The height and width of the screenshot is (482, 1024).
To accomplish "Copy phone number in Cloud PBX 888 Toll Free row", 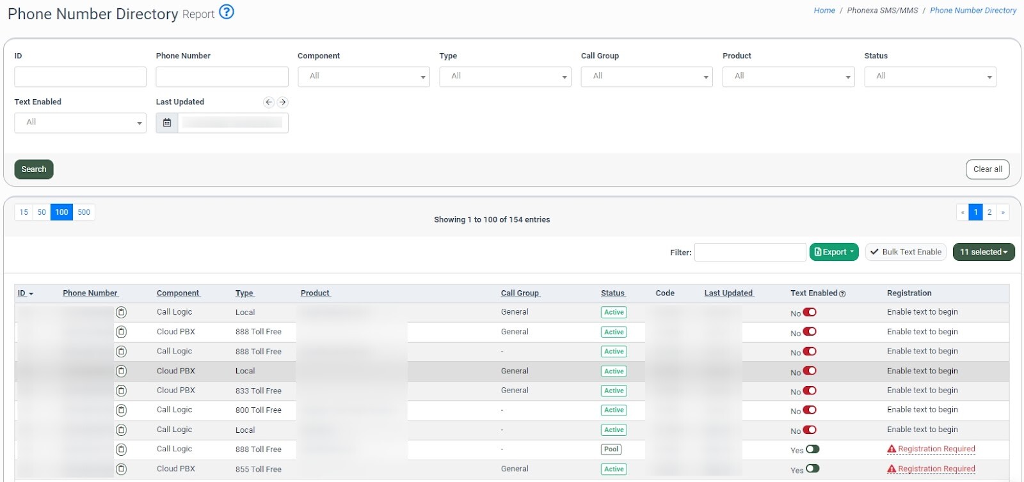I will pos(121,332).
